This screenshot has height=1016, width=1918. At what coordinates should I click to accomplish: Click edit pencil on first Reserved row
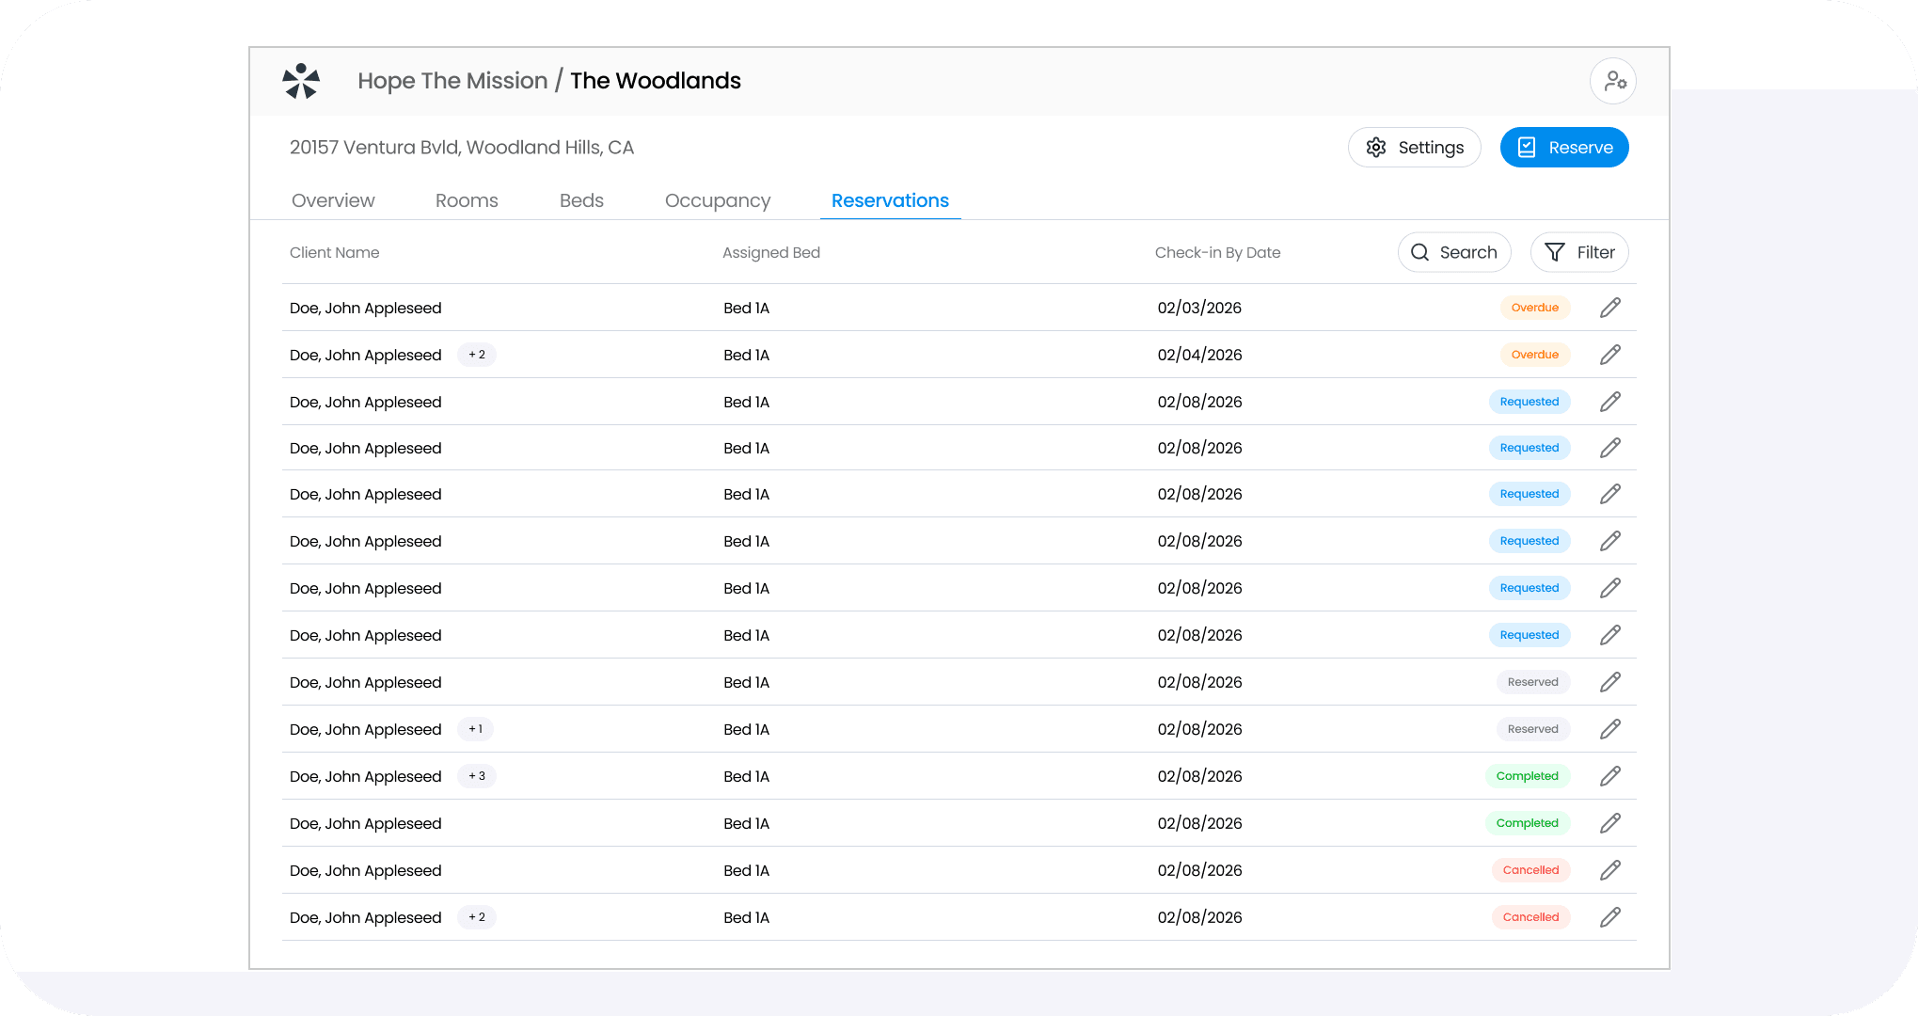click(x=1609, y=682)
